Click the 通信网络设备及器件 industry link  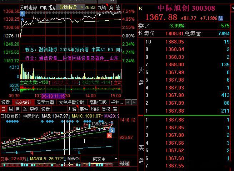tap(83, 58)
